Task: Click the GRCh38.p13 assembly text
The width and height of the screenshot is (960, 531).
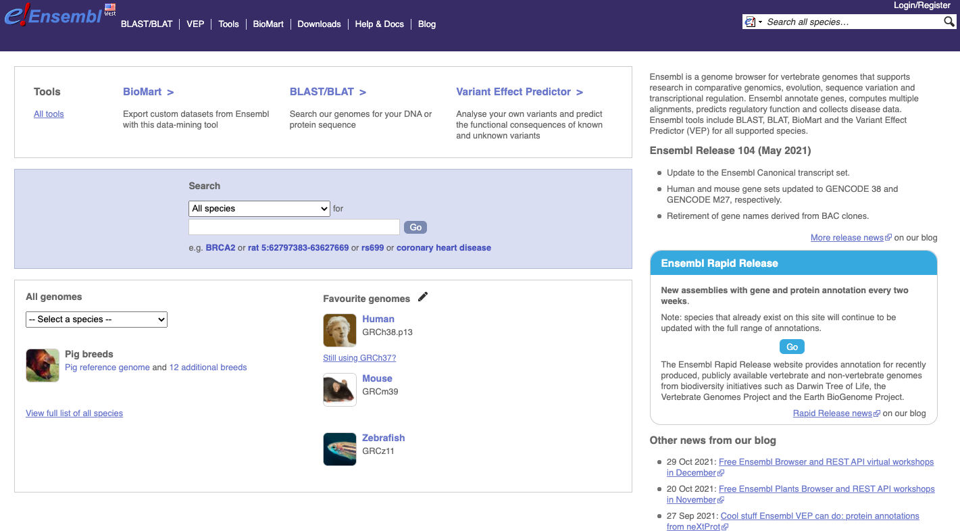Action: coord(387,332)
